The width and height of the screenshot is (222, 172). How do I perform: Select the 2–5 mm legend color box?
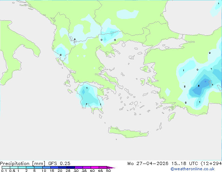tap(30, 167)
